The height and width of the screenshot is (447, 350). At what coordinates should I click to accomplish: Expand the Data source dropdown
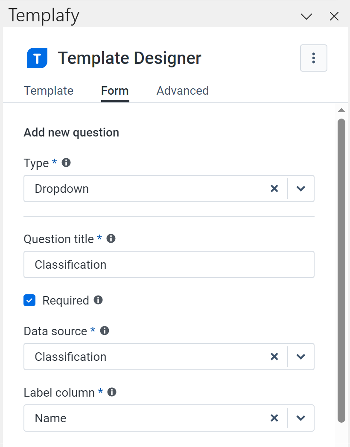301,357
